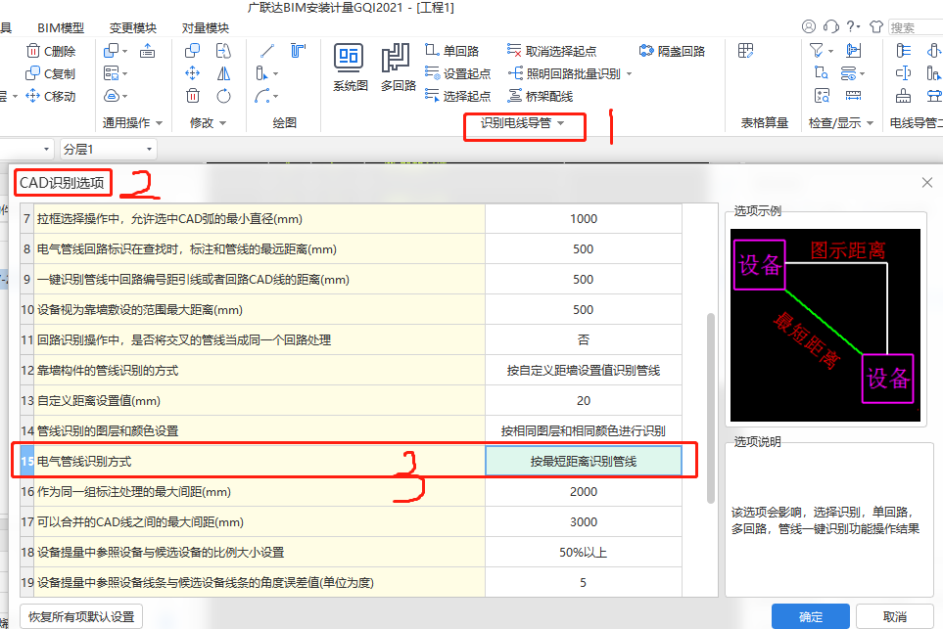Click value 5 in row 19
Image resolution: width=943 pixels, height=629 pixels.
click(584, 583)
